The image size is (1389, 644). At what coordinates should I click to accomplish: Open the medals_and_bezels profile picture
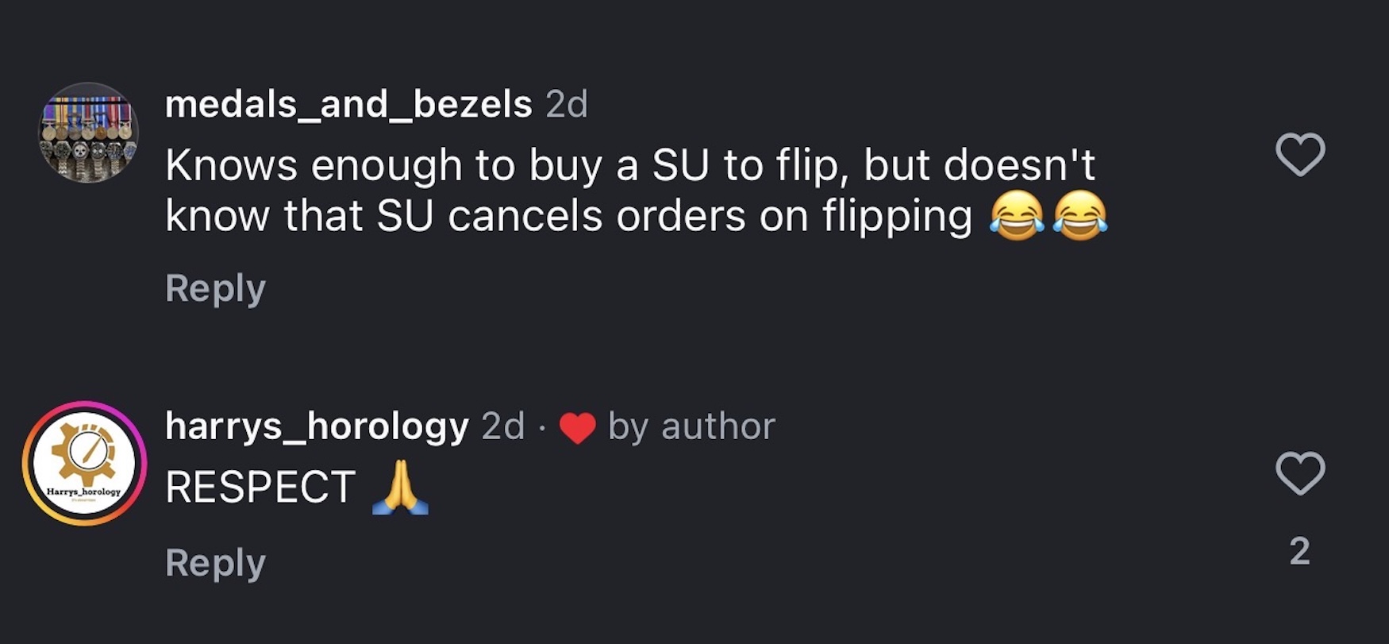89,133
